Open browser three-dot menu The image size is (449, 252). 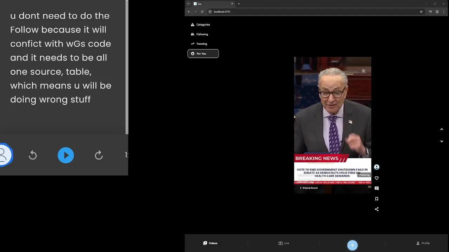pos(444,12)
